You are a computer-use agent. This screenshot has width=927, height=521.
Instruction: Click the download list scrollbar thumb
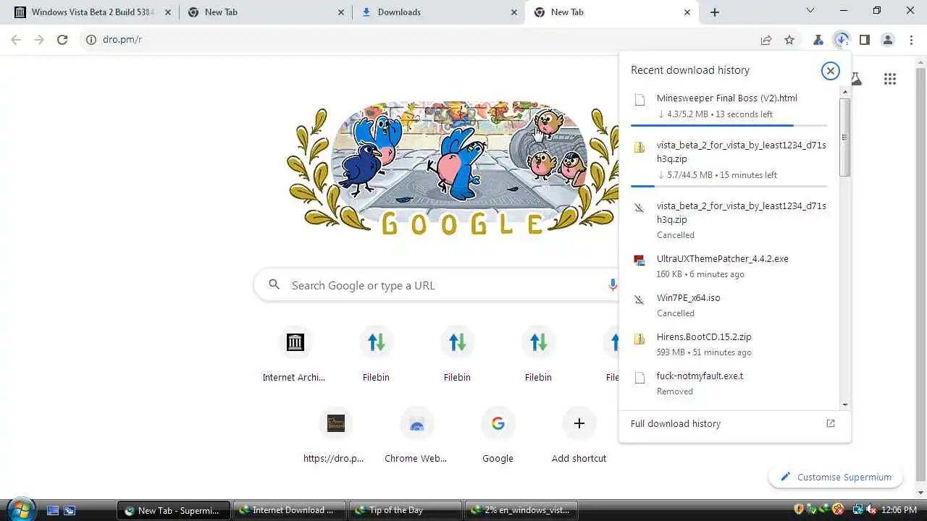pyautogui.click(x=844, y=137)
